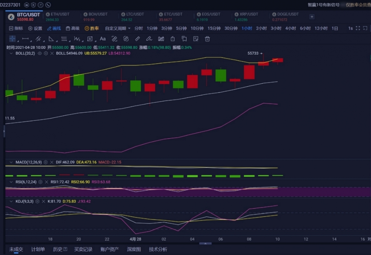The height and width of the screenshot is (255, 371).
Task: Collapse the KDJ indicator panel
Action: click(x=11, y=201)
